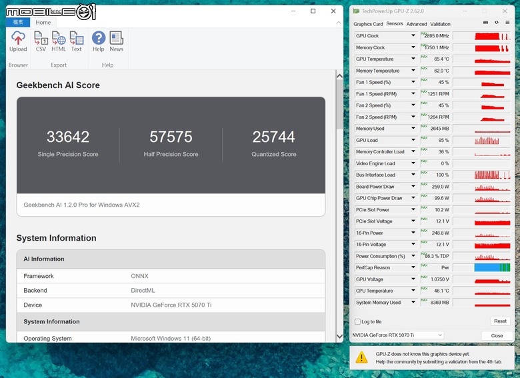Enable Log to file checkbox
This screenshot has width=520, height=378.
357,321
